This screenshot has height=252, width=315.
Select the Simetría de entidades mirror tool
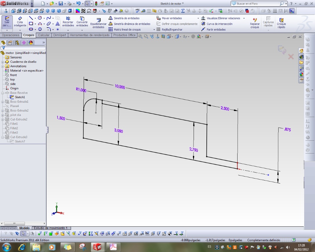pos(126,18)
